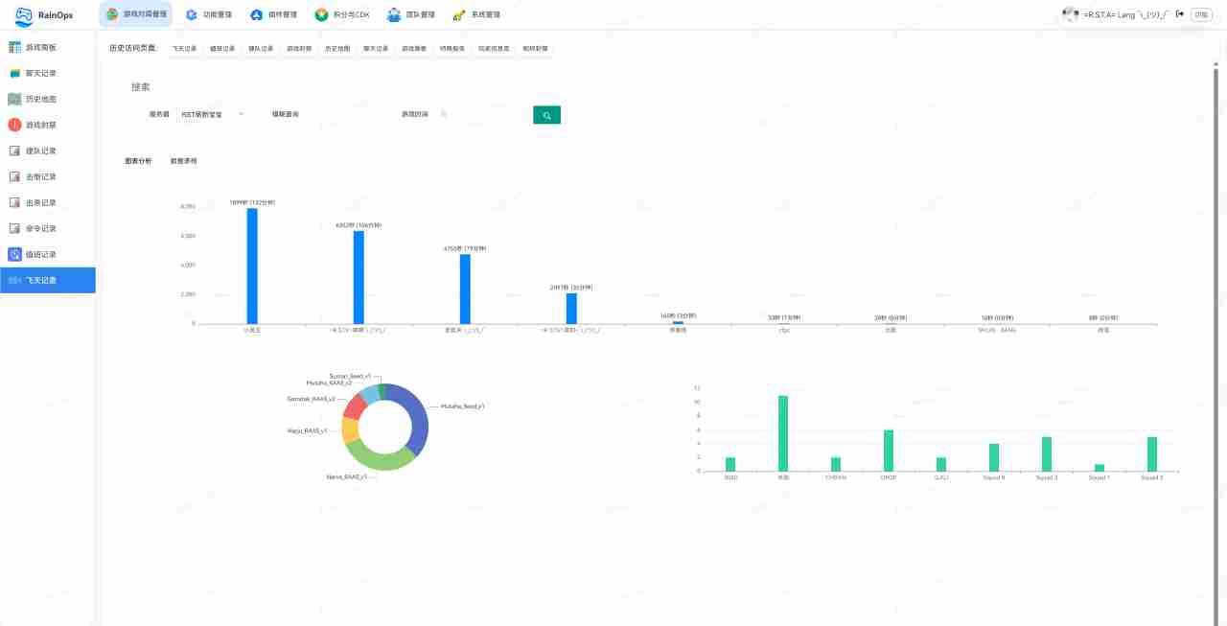The width and height of the screenshot is (1227, 626).
Task: Open 团队管理 in the top navigation
Action: 410,15
